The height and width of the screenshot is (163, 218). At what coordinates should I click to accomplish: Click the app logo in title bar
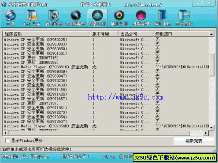pyautogui.click(x=4, y=4)
